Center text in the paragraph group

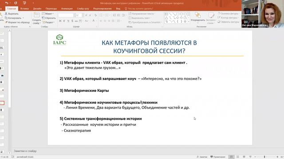pos(105,21)
